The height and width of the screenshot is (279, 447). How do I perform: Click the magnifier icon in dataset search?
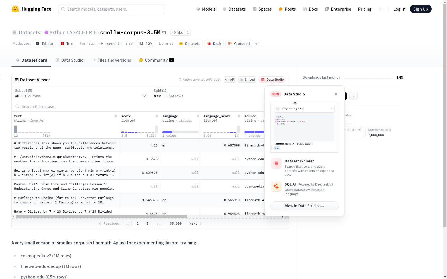17,106
